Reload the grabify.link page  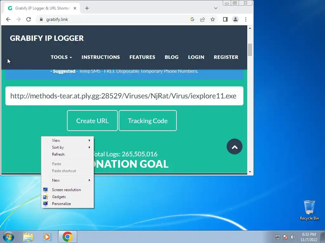29,19
